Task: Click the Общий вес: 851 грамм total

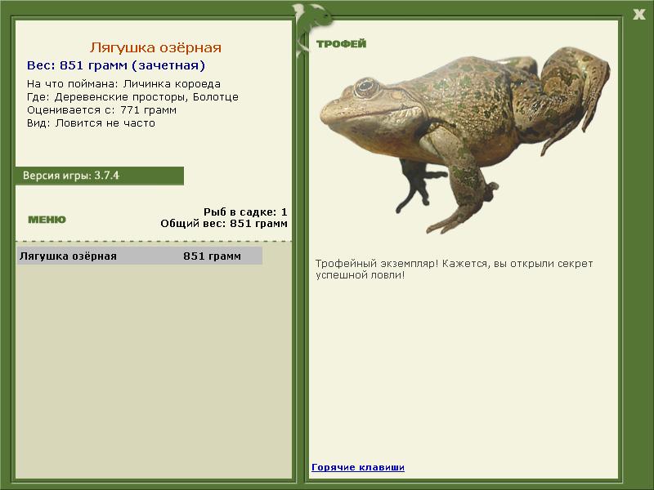Action: (224, 223)
